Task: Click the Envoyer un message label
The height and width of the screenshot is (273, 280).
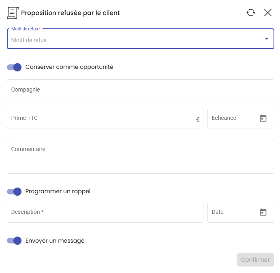Action: point(55,241)
